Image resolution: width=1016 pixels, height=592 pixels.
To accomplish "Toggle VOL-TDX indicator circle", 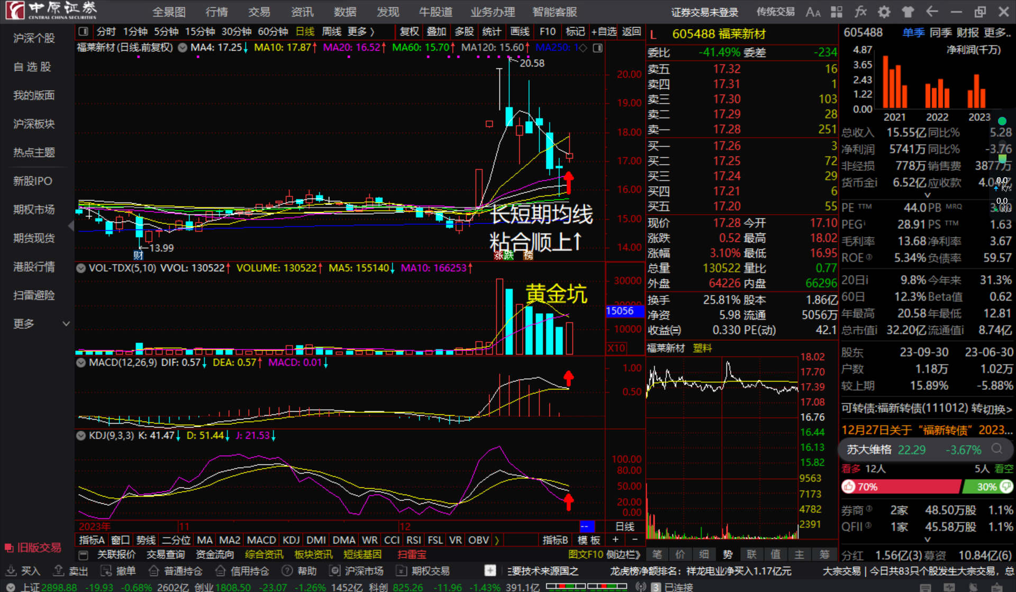I will pyautogui.click(x=81, y=268).
